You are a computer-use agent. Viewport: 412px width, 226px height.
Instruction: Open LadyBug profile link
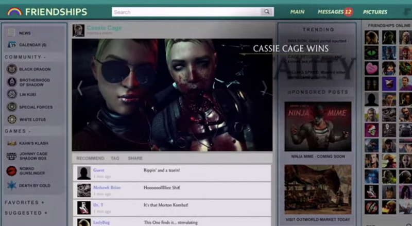click(x=101, y=222)
